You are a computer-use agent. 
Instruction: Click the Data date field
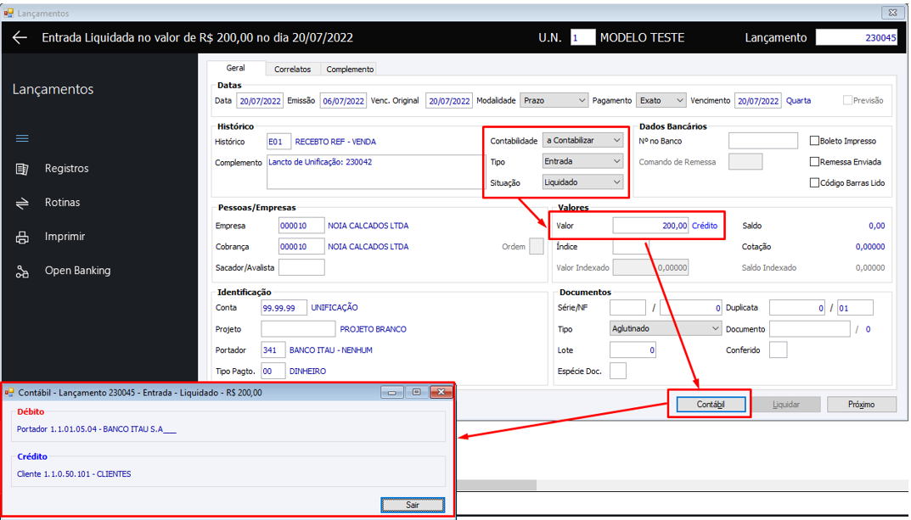tap(260, 101)
